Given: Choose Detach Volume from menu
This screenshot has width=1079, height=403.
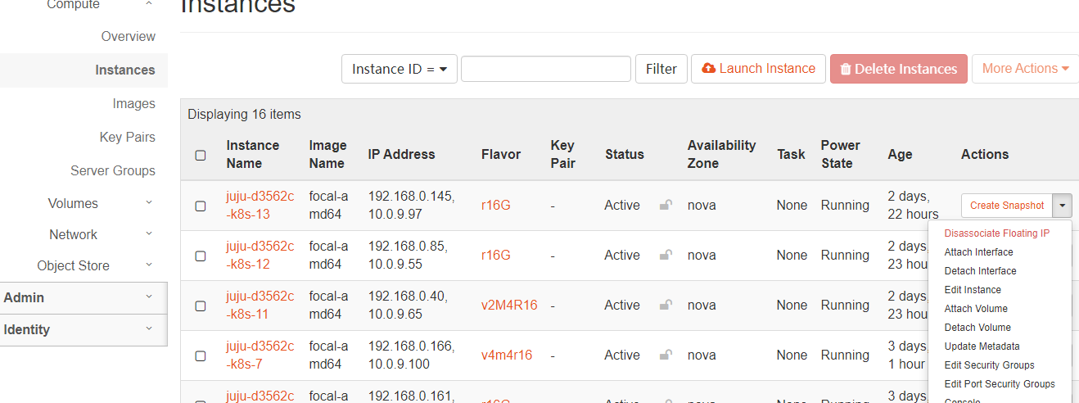Looking at the screenshot, I should pos(977,328).
